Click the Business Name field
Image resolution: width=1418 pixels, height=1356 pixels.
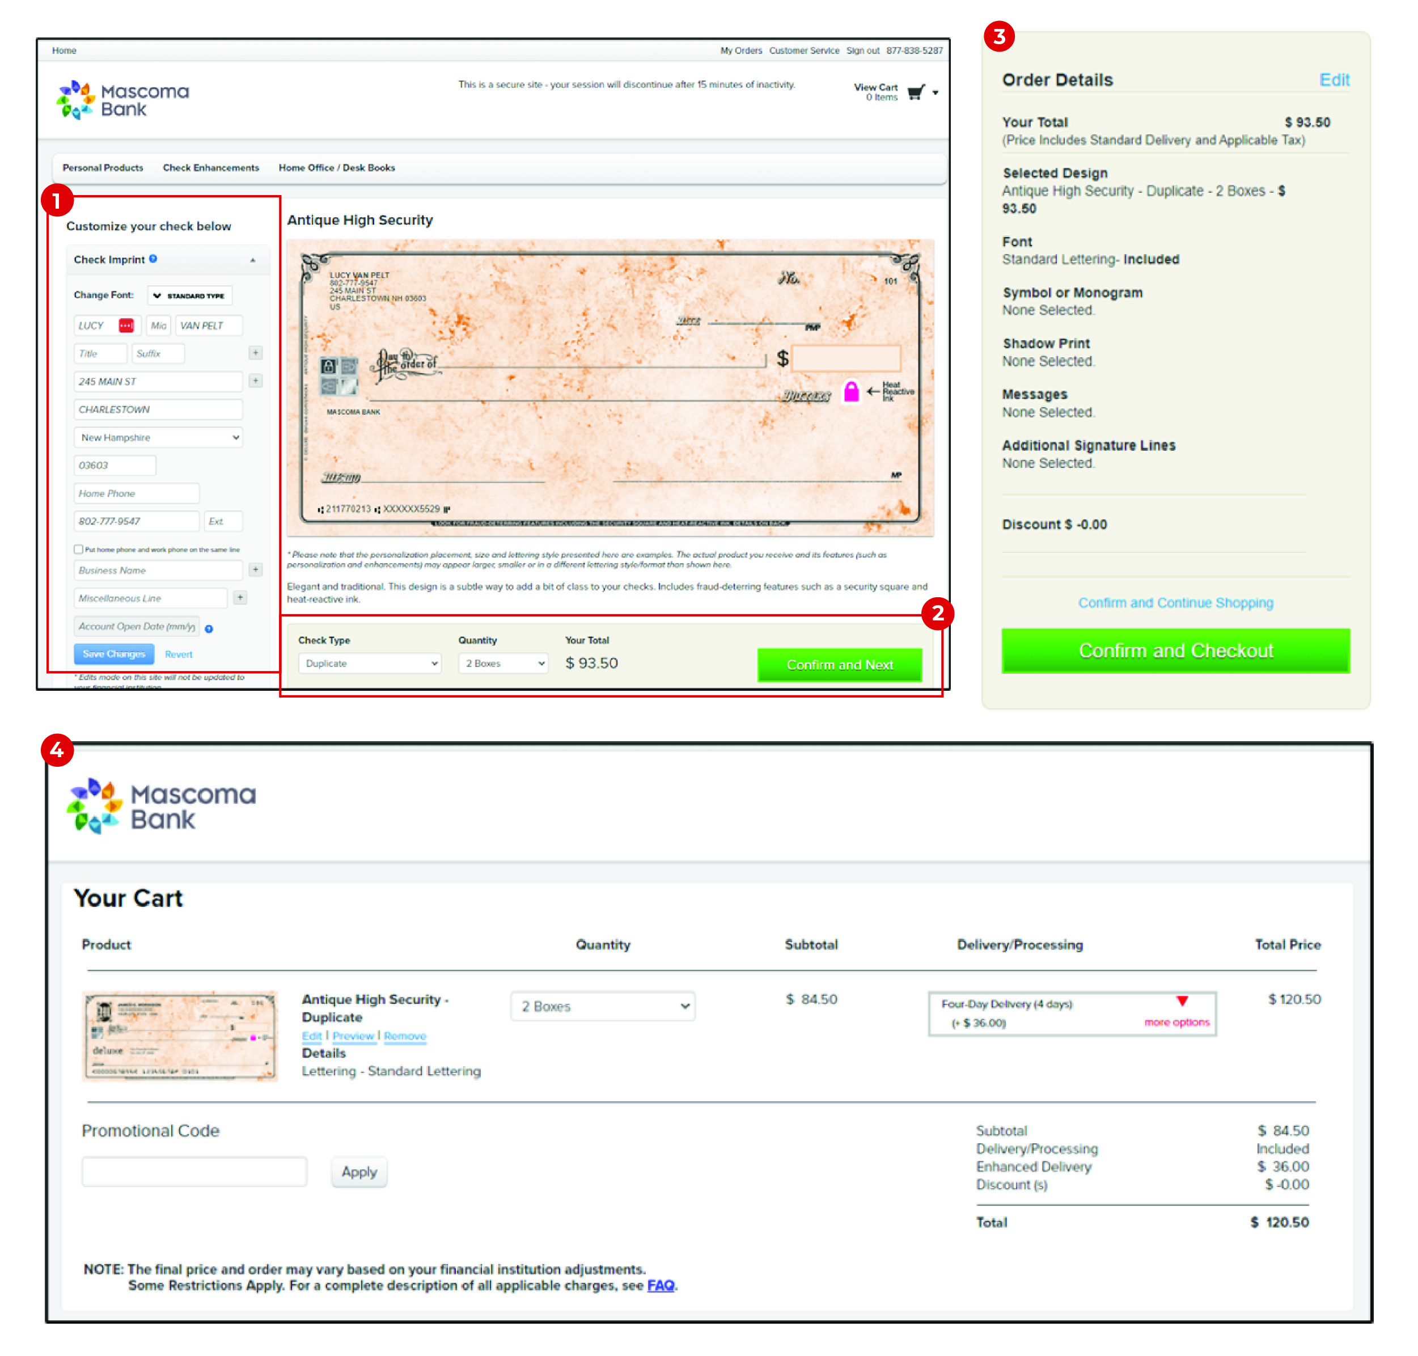click(158, 569)
